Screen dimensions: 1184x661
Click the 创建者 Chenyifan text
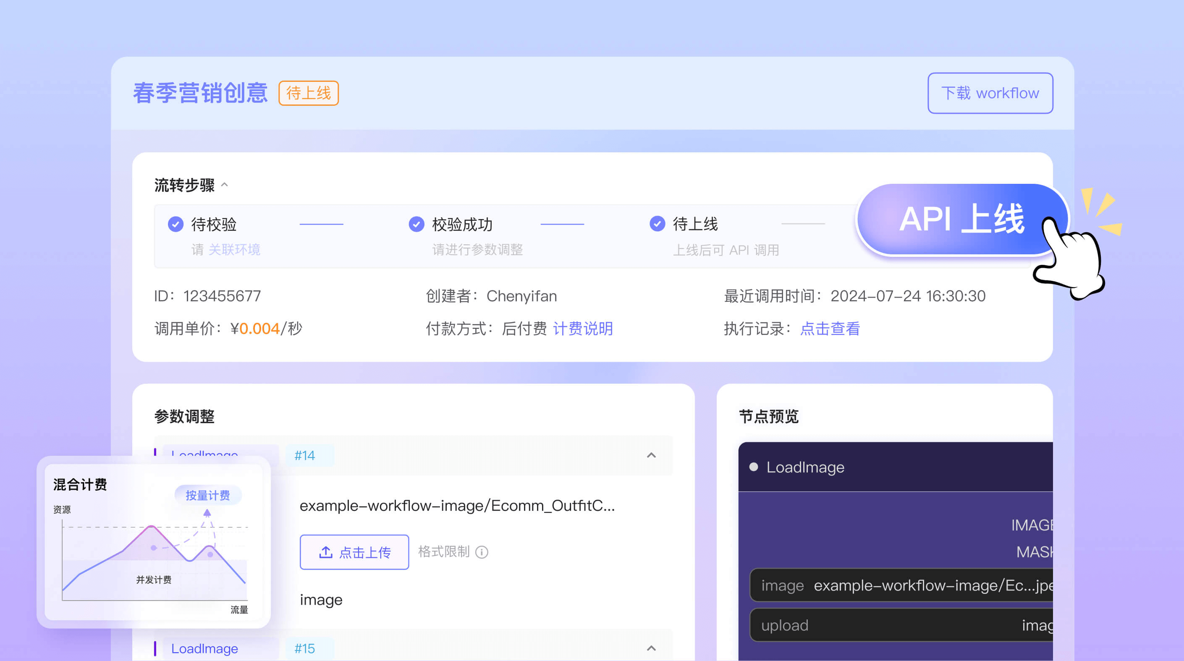491,296
